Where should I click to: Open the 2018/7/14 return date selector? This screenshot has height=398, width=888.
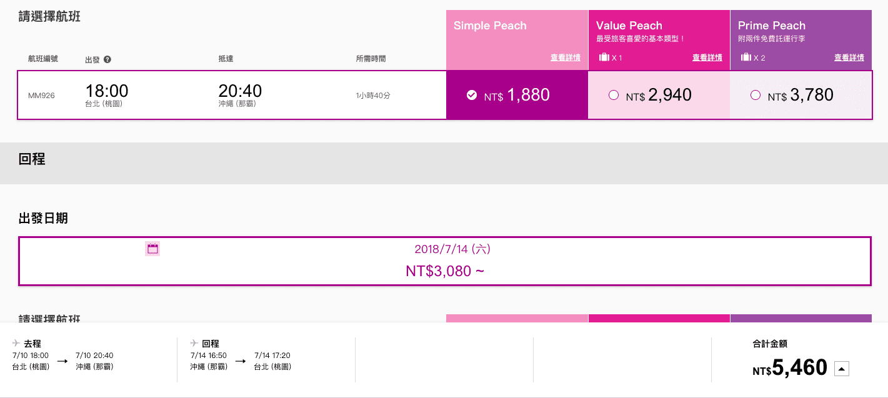[x=445, y=261]
